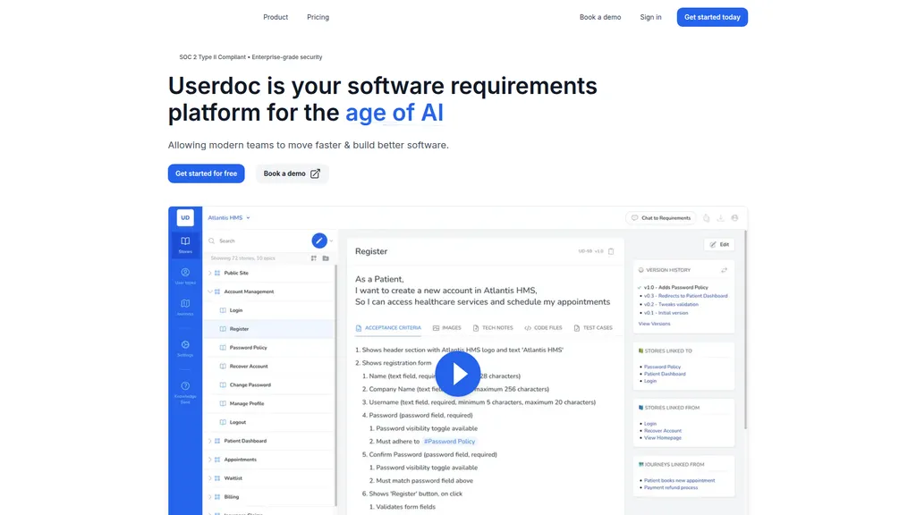Click the download icon in the app header
The width and height of the screenshot is (916, 515).
tap(720, 218)
